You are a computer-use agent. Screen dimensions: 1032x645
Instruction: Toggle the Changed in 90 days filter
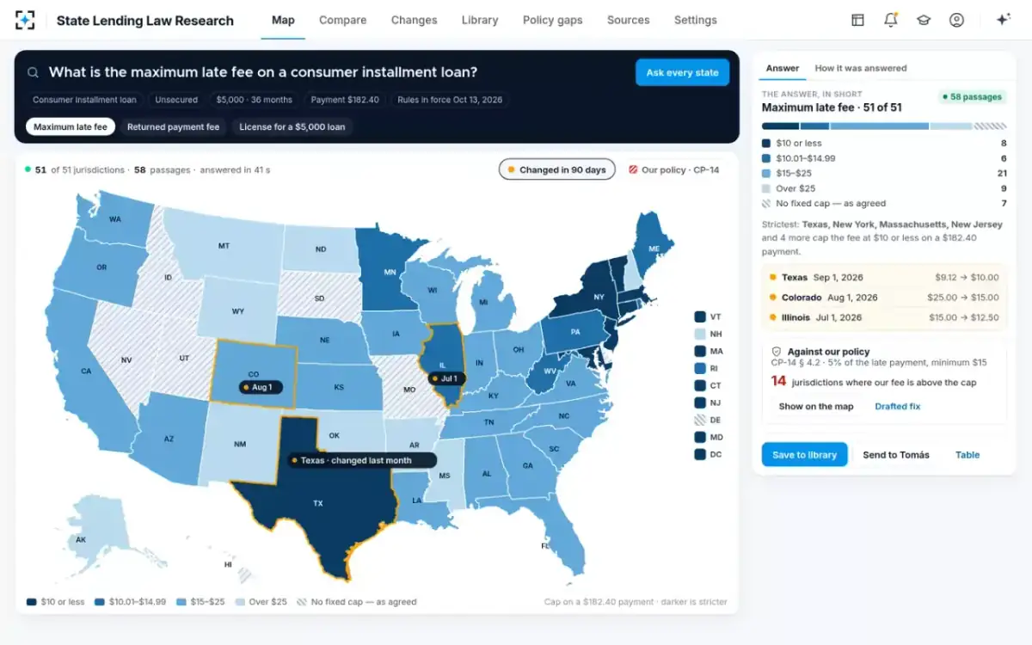(557, 169)
